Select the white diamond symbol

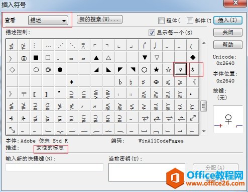click(x=12, y=69)
